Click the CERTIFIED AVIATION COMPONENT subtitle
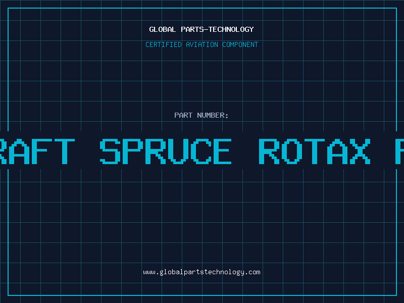The width and height of the screenshot is (404, 303). click(x=201, y=44)
